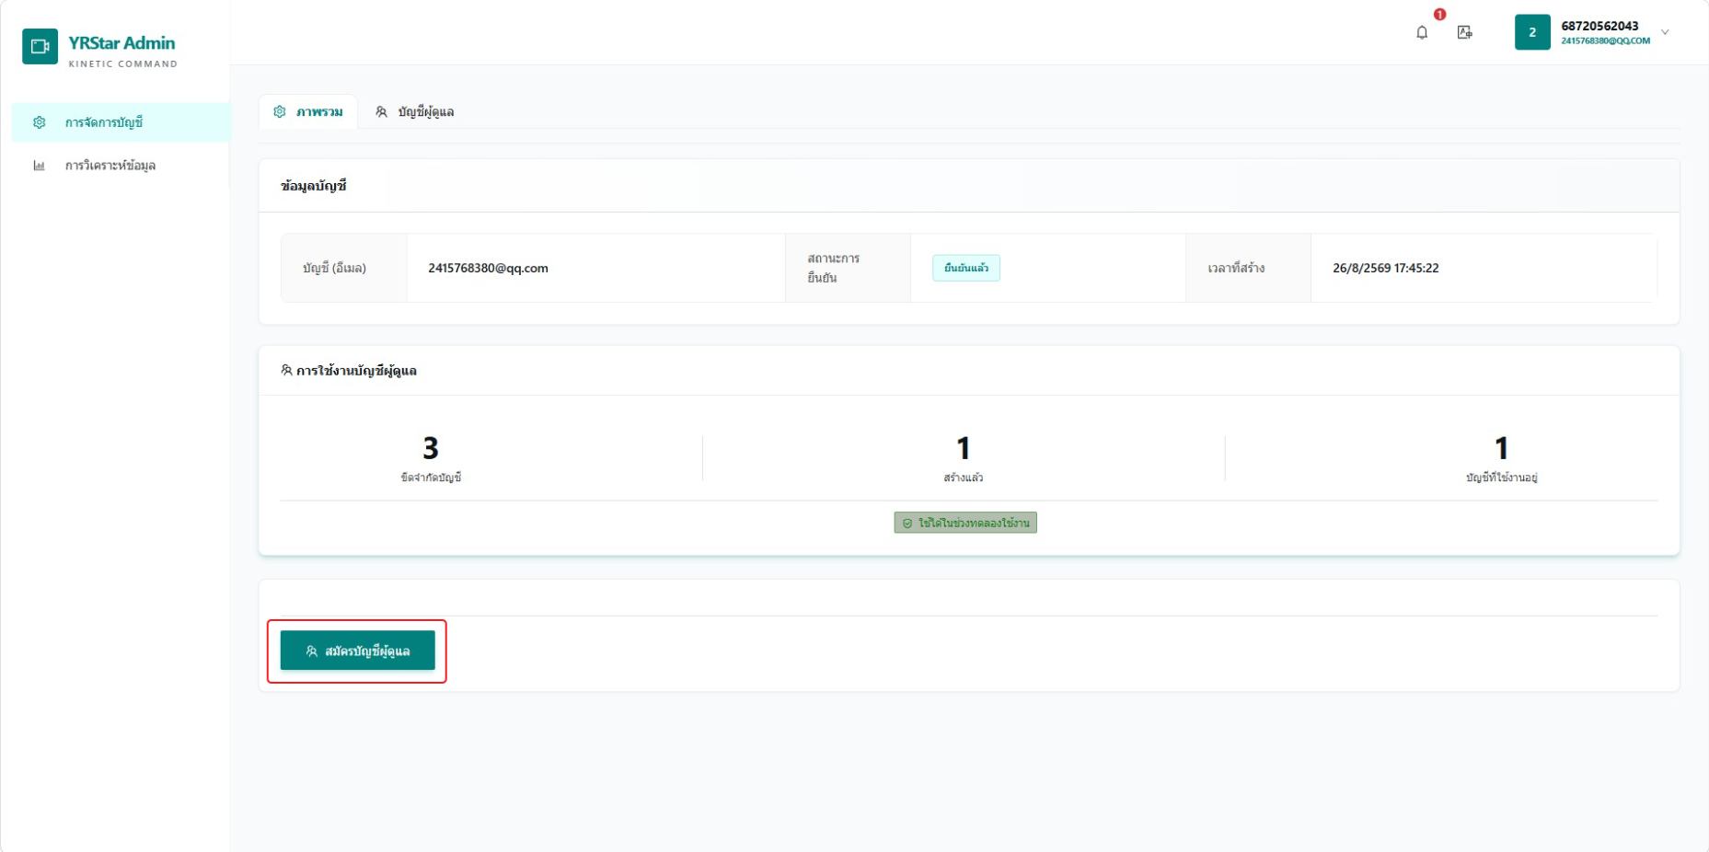Click the number above บัญชีที่ใช้งานอยู่
Image resolution: width=1709 pixels, height=852 pixels.
click(1502, 448)
